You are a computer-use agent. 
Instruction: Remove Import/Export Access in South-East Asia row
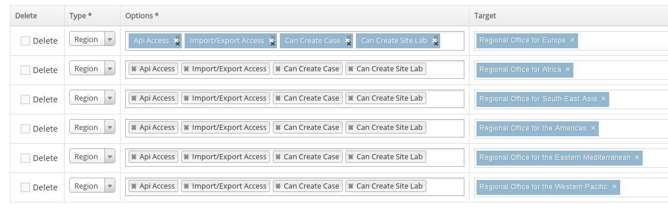[186, 98]
